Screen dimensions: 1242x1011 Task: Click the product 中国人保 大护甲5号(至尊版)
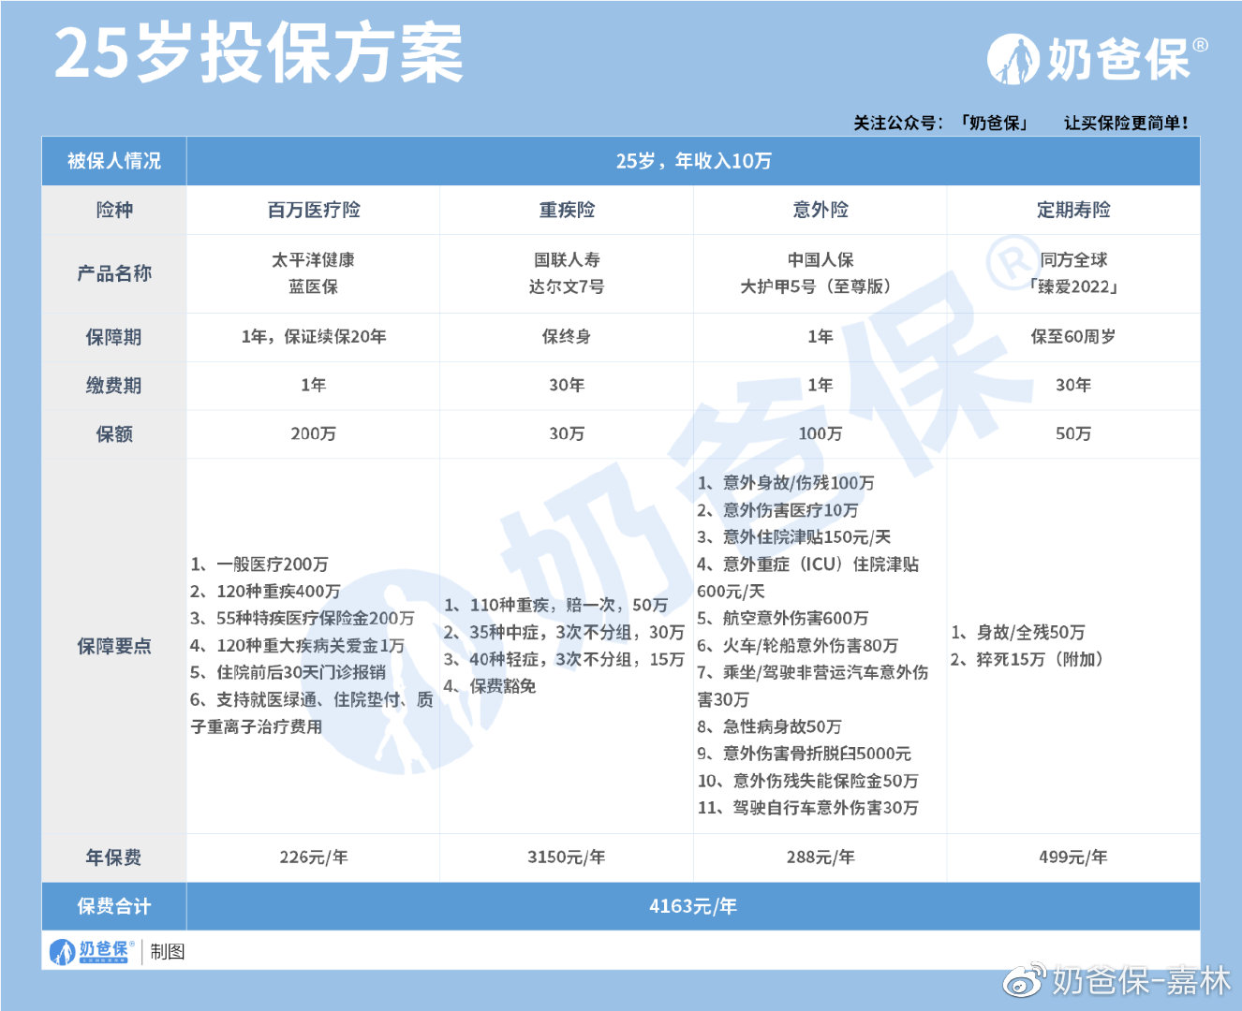click(821, 273)
